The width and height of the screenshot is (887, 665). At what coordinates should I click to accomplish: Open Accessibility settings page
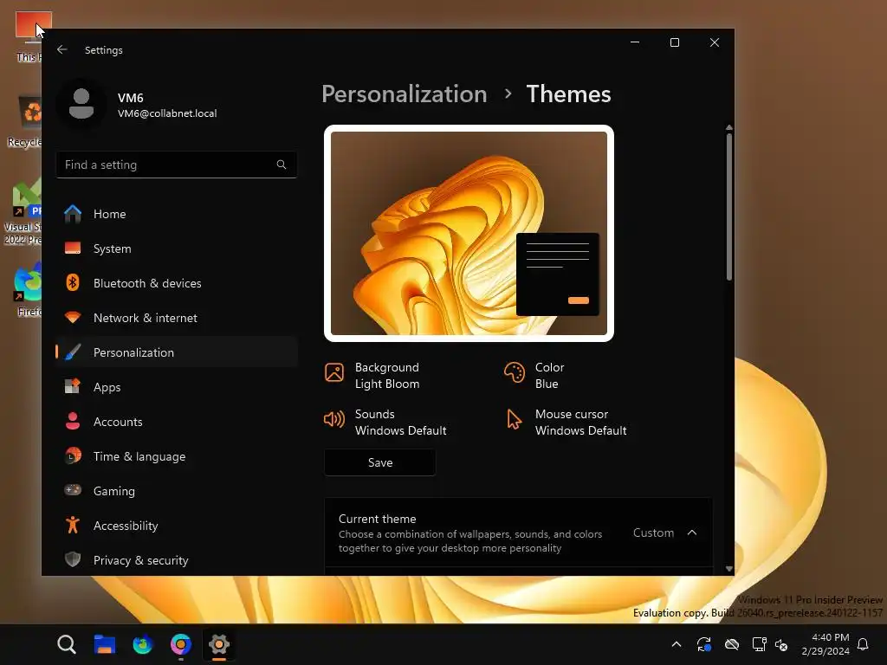tap(177, 526)
